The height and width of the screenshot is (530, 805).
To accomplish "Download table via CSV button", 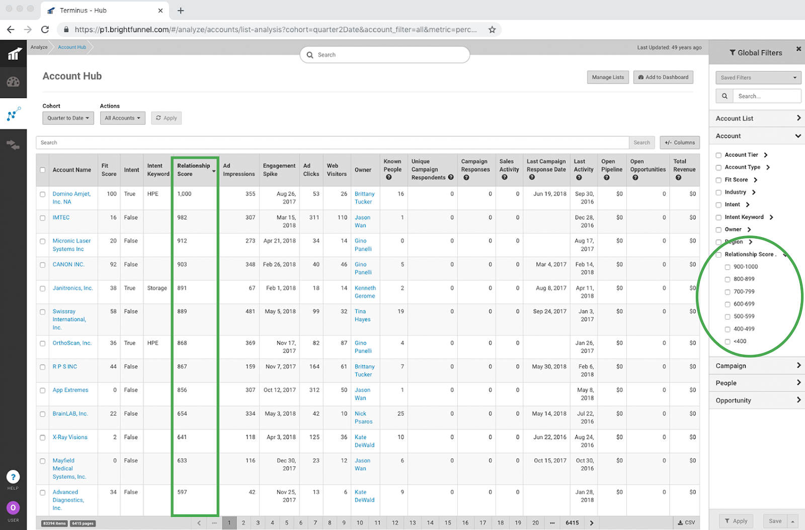I will tap(686, 523).
